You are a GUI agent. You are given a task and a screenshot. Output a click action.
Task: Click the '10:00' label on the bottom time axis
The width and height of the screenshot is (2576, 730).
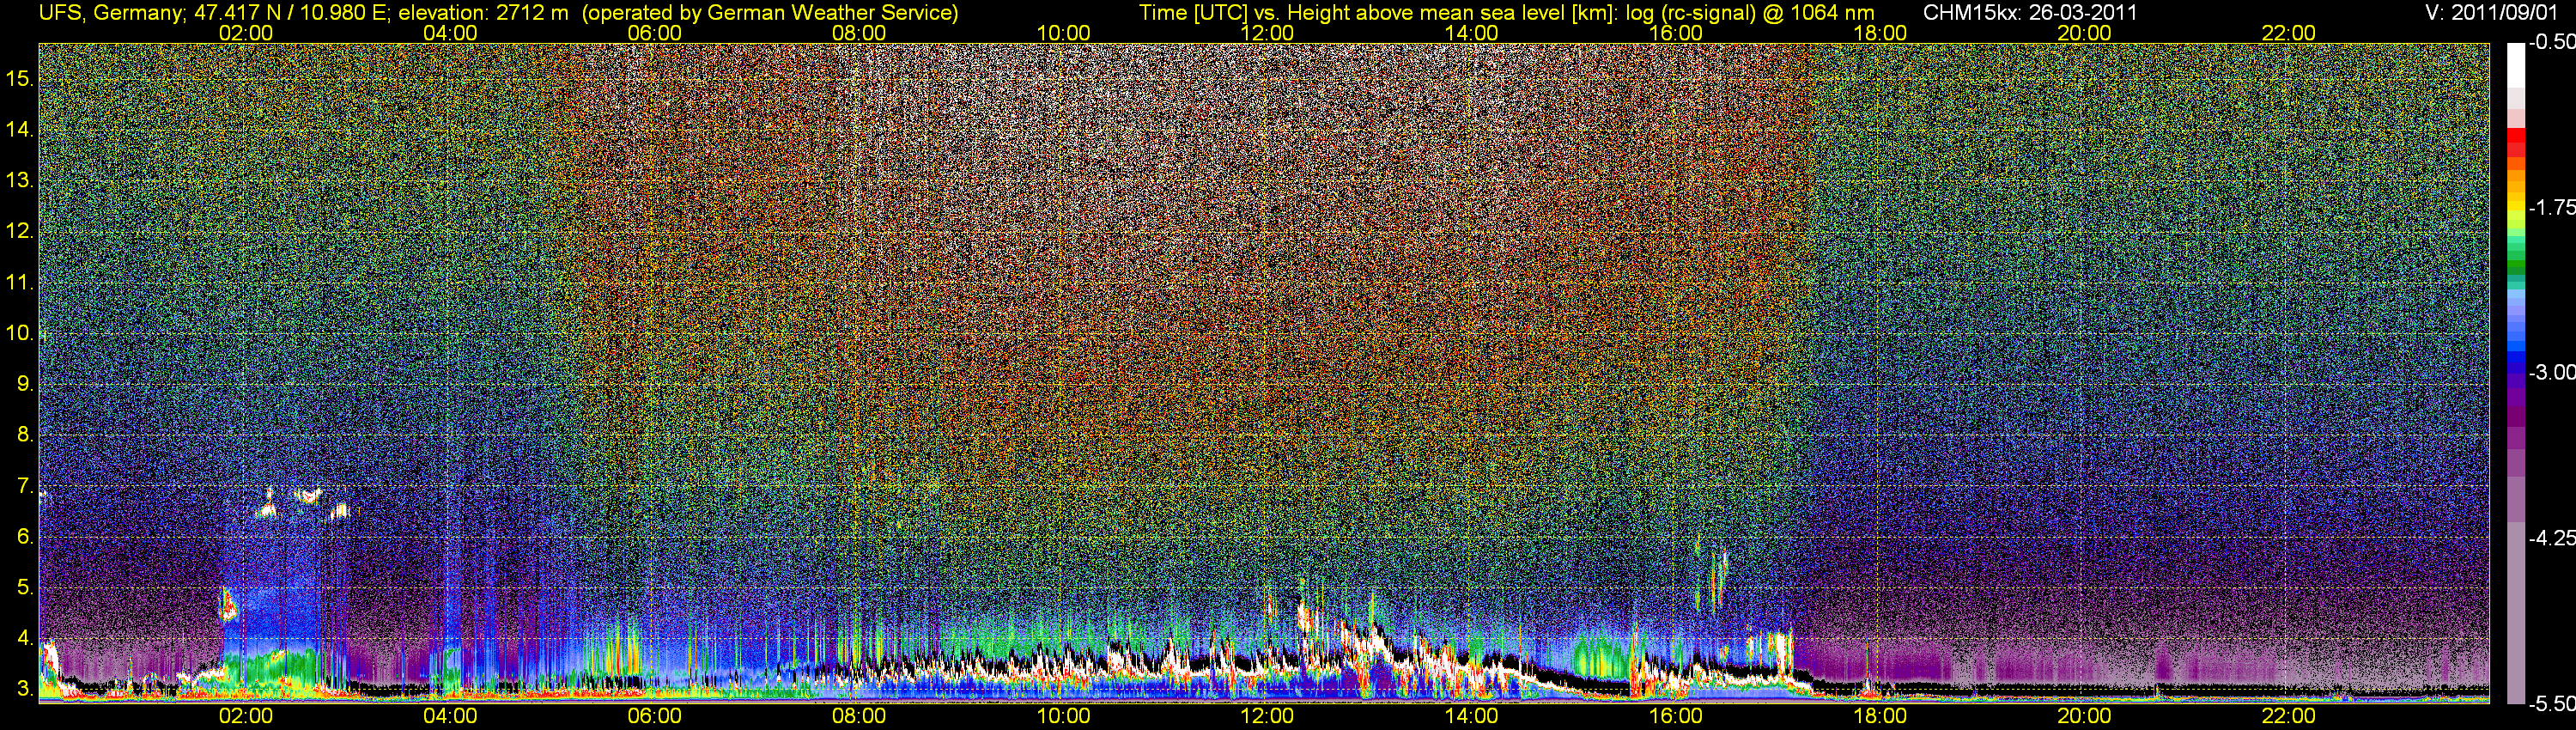[1063, 716]
